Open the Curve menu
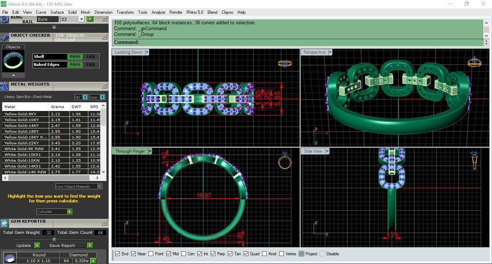 point(41,12)
